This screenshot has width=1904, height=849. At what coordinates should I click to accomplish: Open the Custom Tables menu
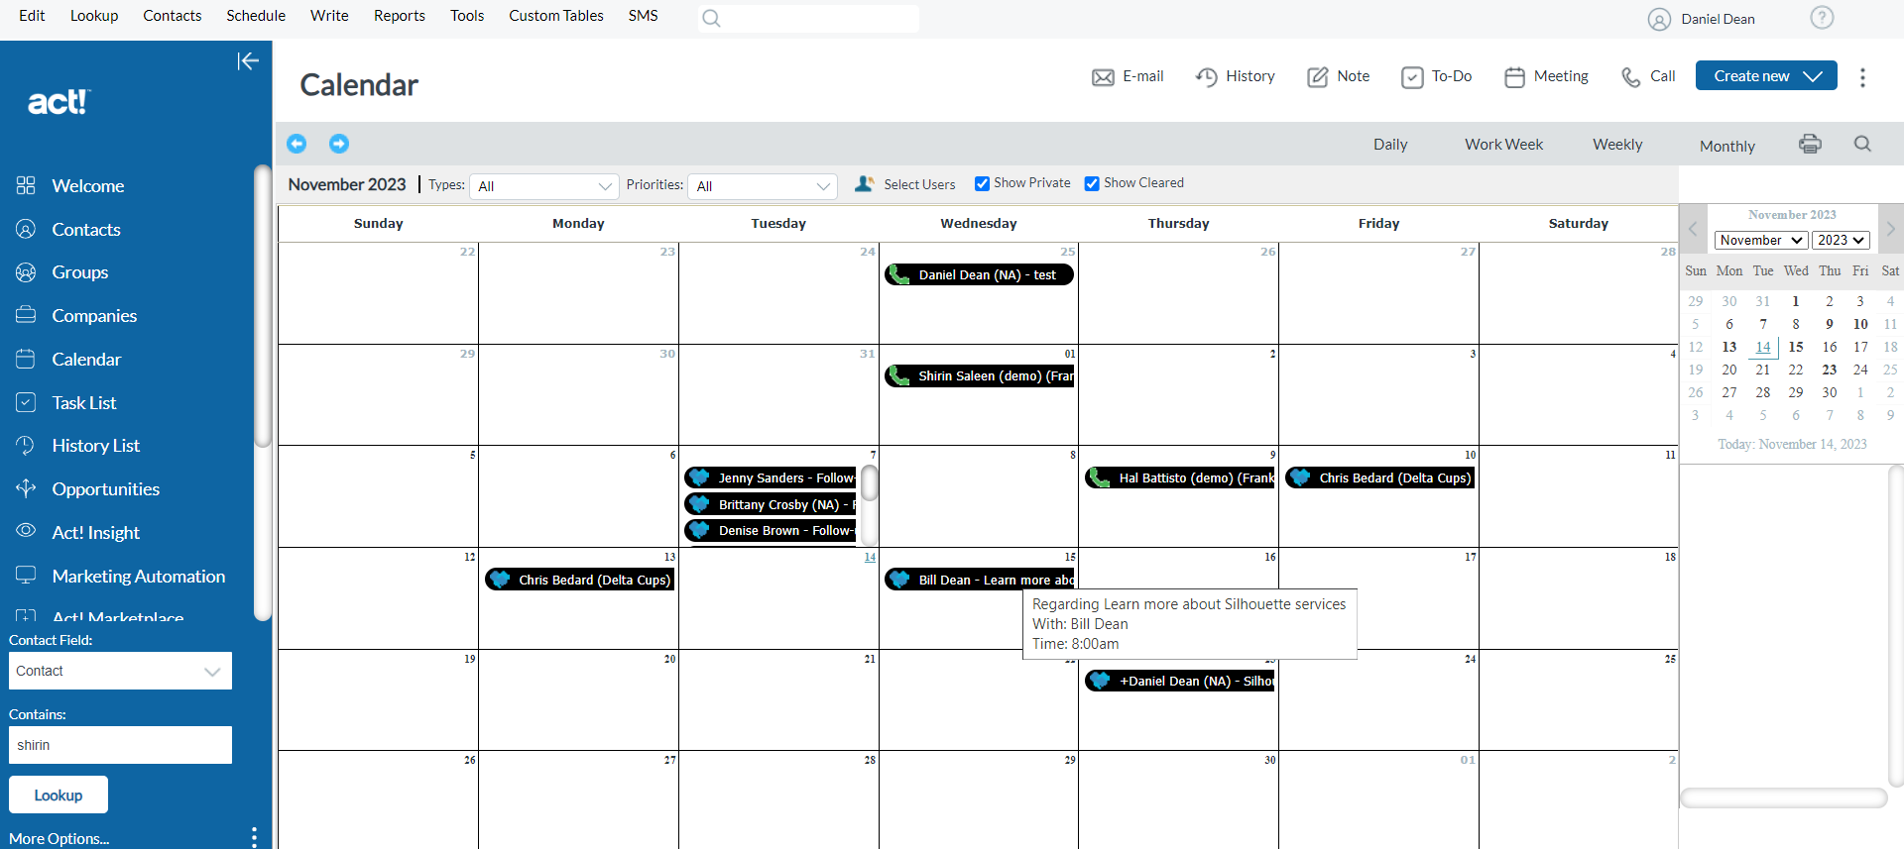[x=556, y=16]
